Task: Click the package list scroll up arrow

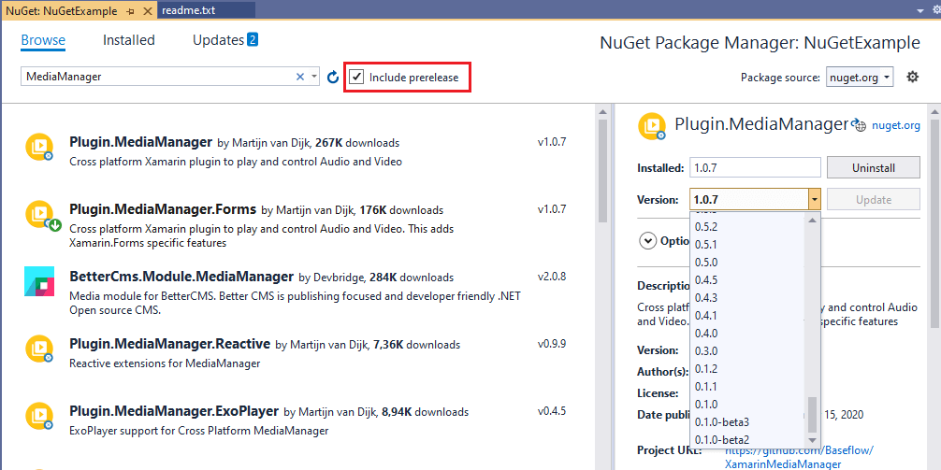Action: 602,111
